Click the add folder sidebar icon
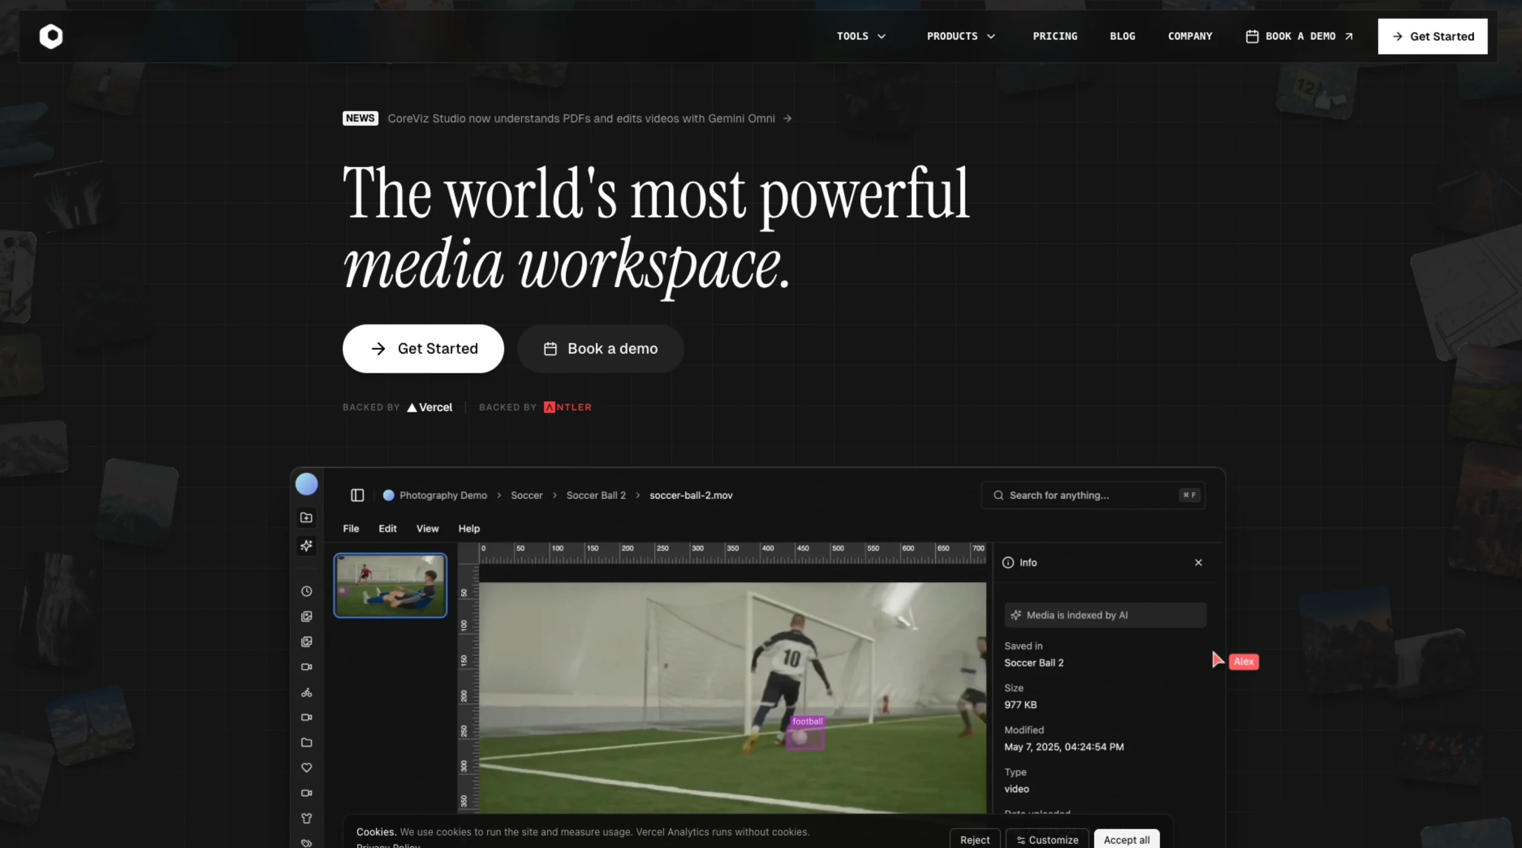The height and width of the screenshot is (848, 1522). point(306,518)
